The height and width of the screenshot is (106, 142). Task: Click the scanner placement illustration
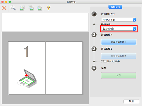pyautogui.click(x=27, y=79)
